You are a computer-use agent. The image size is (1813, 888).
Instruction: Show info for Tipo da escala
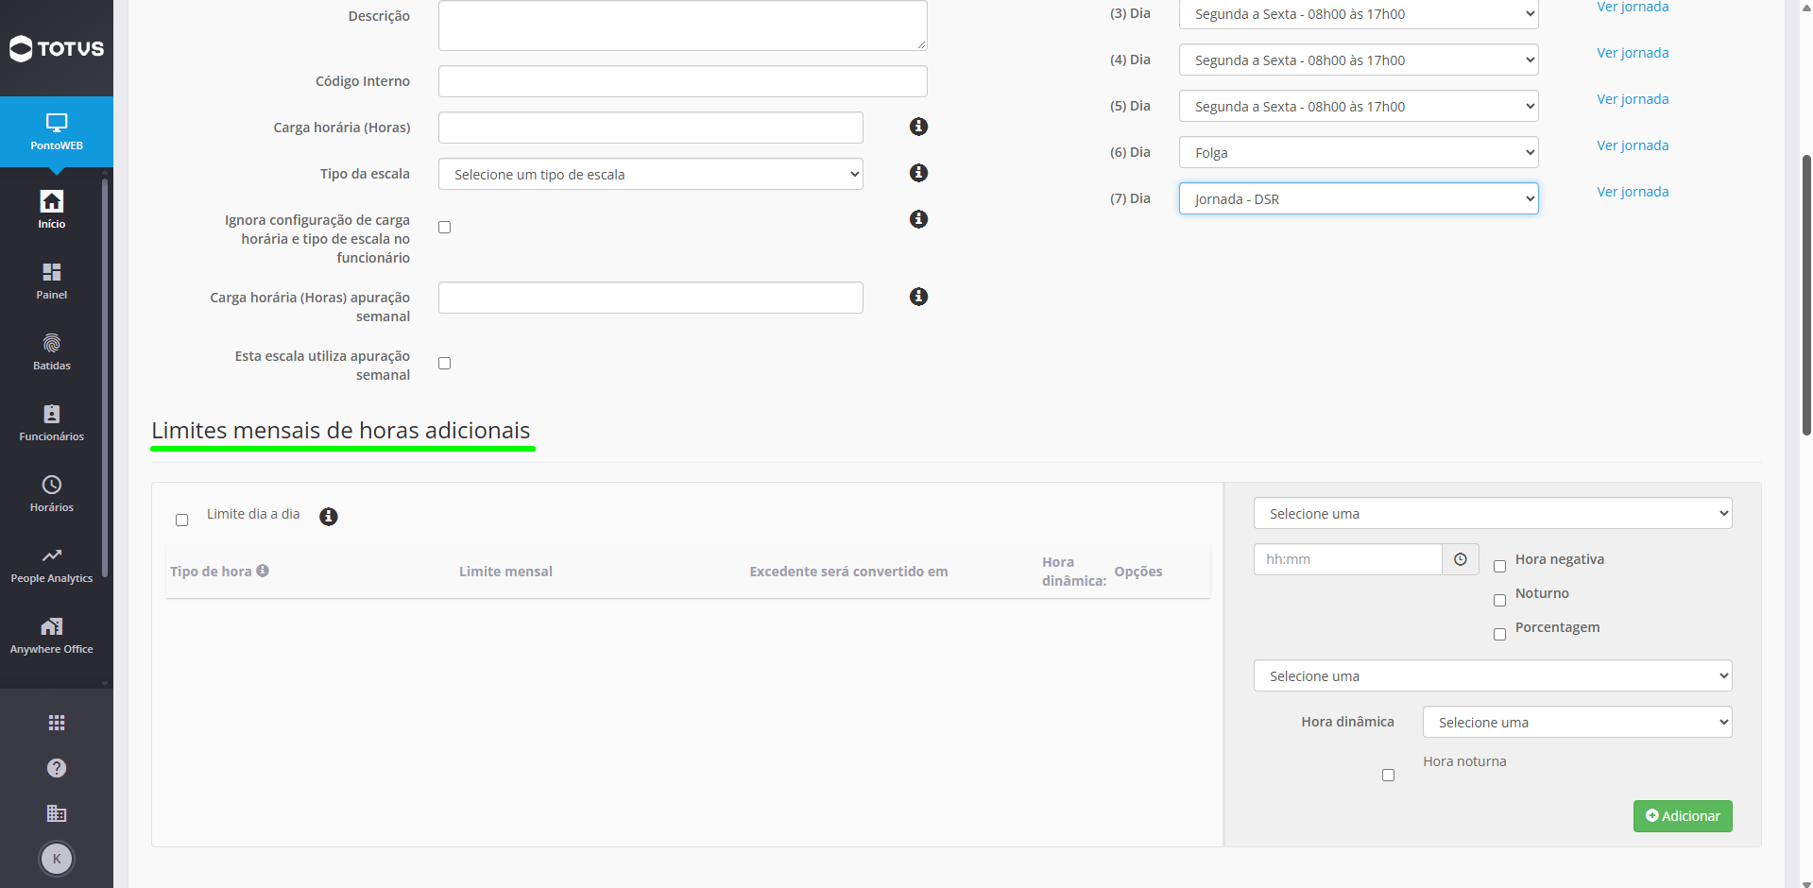click(x=918, y=173)
